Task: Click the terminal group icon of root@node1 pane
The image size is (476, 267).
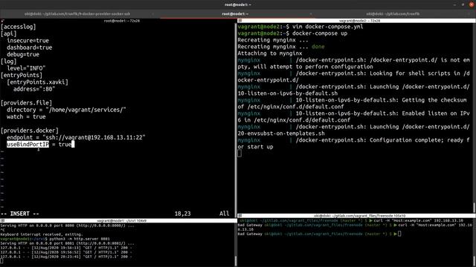Action: pos(2,21)
